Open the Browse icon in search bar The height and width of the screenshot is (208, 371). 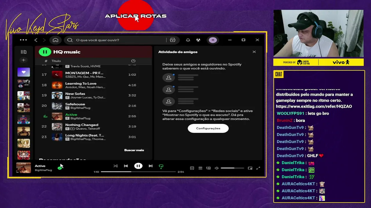[173, 40]
